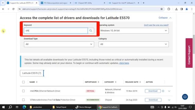Click the volume icon in system tray
Viewport: 195px width, 110px height.
175,107
